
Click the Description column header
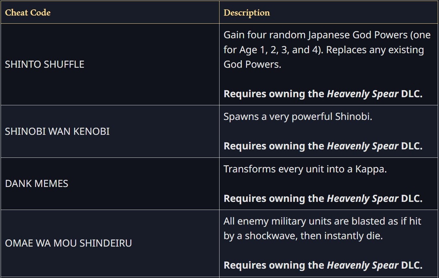[x=247, y=13]
